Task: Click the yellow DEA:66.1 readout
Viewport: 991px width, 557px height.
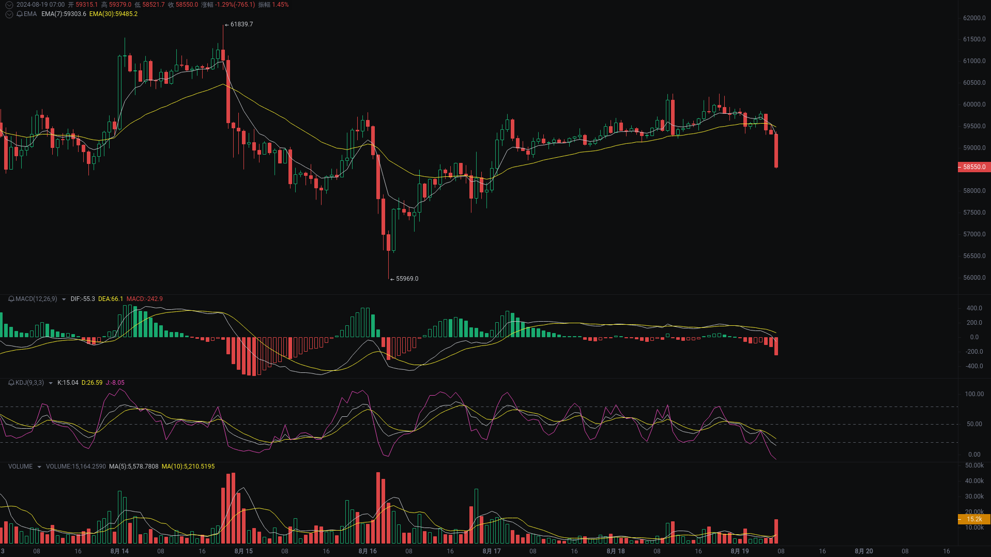Action: pyautogui.click(x=111, y=299)
